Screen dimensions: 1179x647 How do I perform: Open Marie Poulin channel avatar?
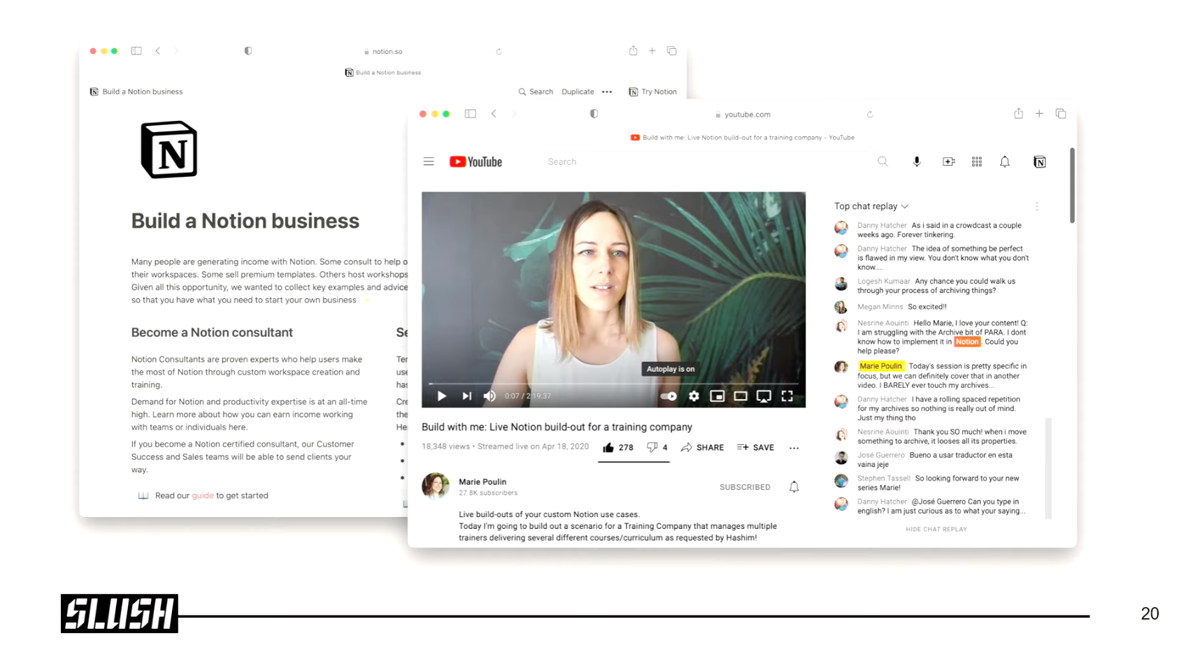pos(435,486)
